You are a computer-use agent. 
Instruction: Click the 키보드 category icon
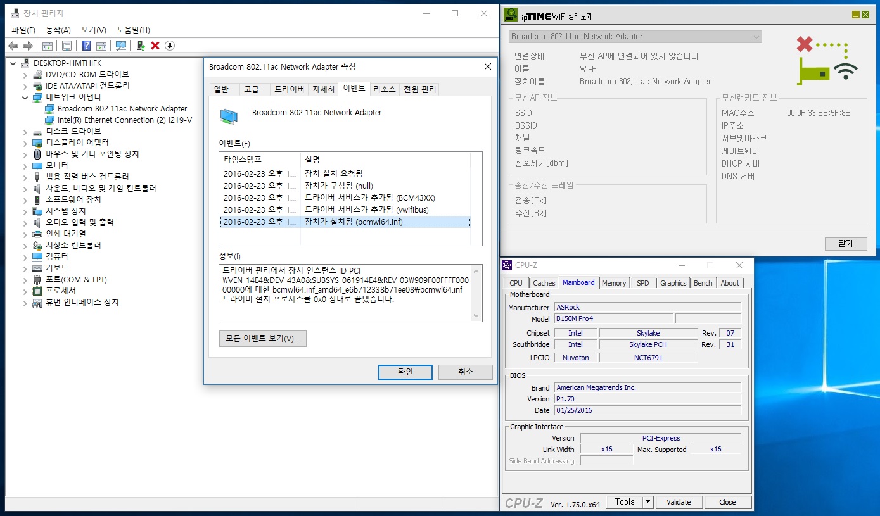pos(38,268)
